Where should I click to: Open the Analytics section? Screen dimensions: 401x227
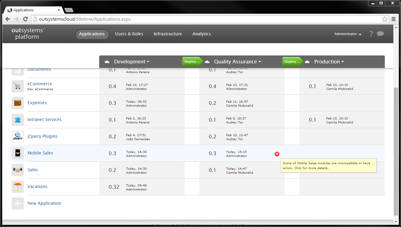pos(201,34)
